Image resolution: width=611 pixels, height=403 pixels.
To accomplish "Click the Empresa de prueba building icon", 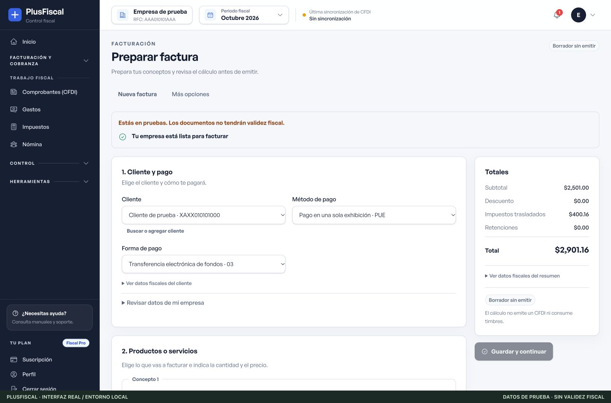I will point(123,15).
